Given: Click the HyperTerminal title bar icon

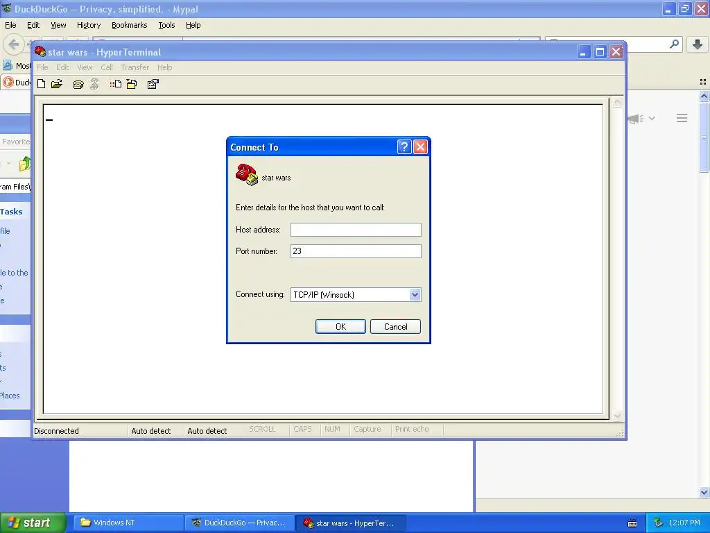Looking at the screenshot, I should coord(40,51).
